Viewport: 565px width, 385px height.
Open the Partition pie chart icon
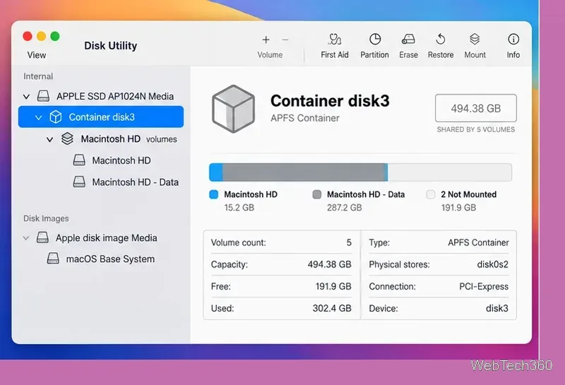375,39
